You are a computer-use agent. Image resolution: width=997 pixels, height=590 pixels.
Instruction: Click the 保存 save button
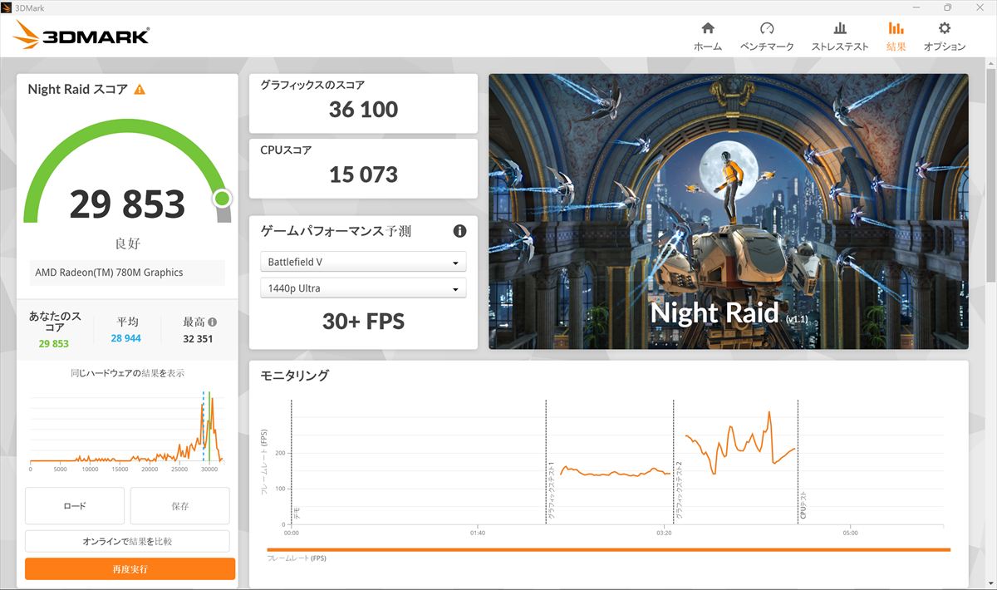[179, 506]
